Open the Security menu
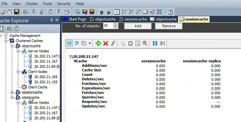This screenshot has height=122, width=241. tap(64, 4)
